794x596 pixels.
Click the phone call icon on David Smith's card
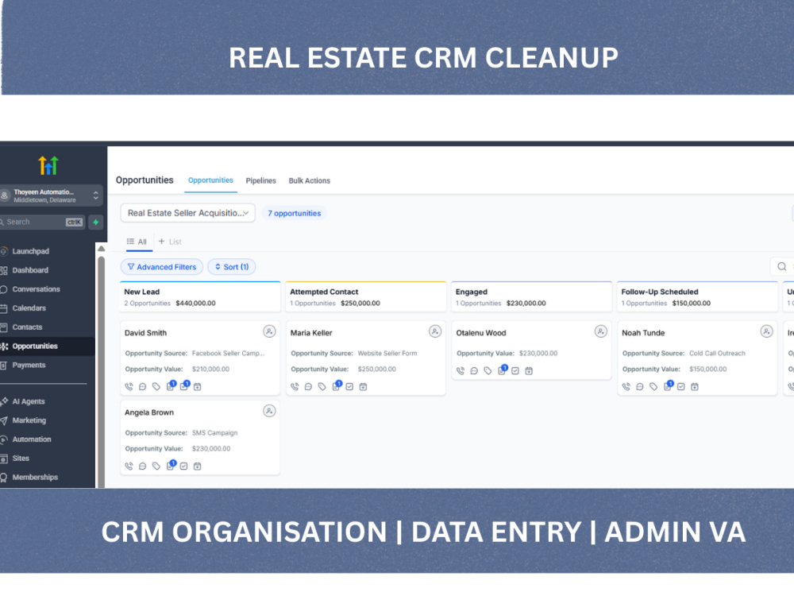[129, 387]
